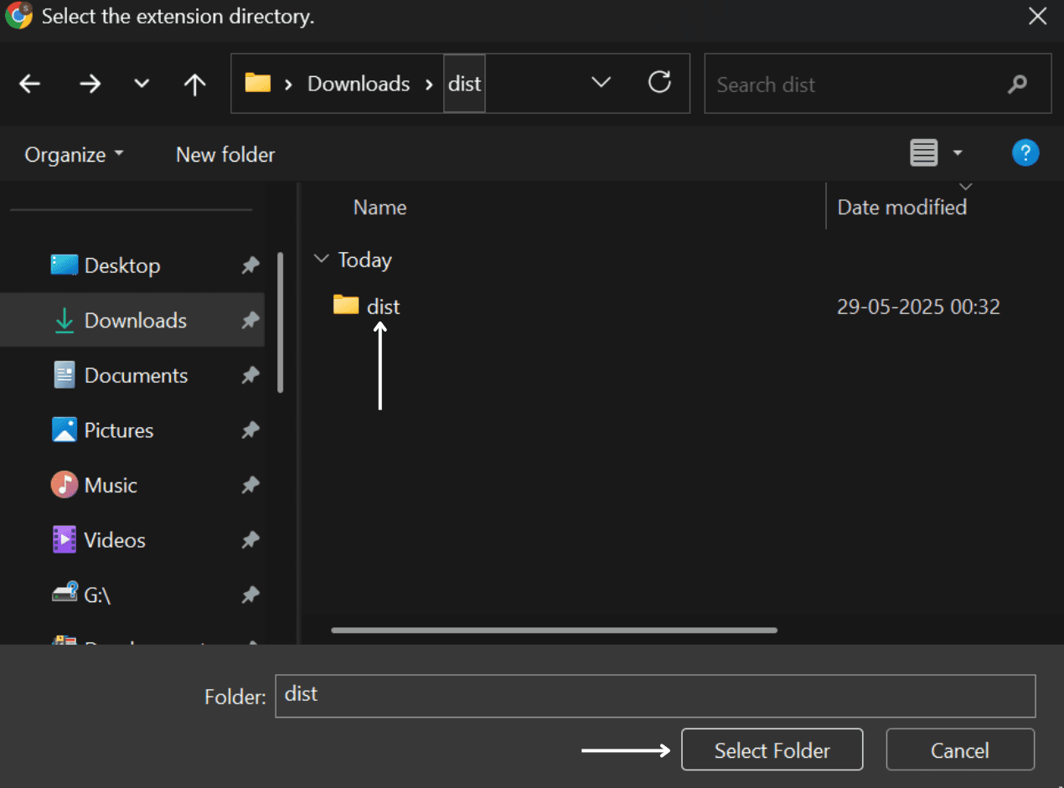
Task: Click the Folder name text field
Action: [x=655, y=695]
